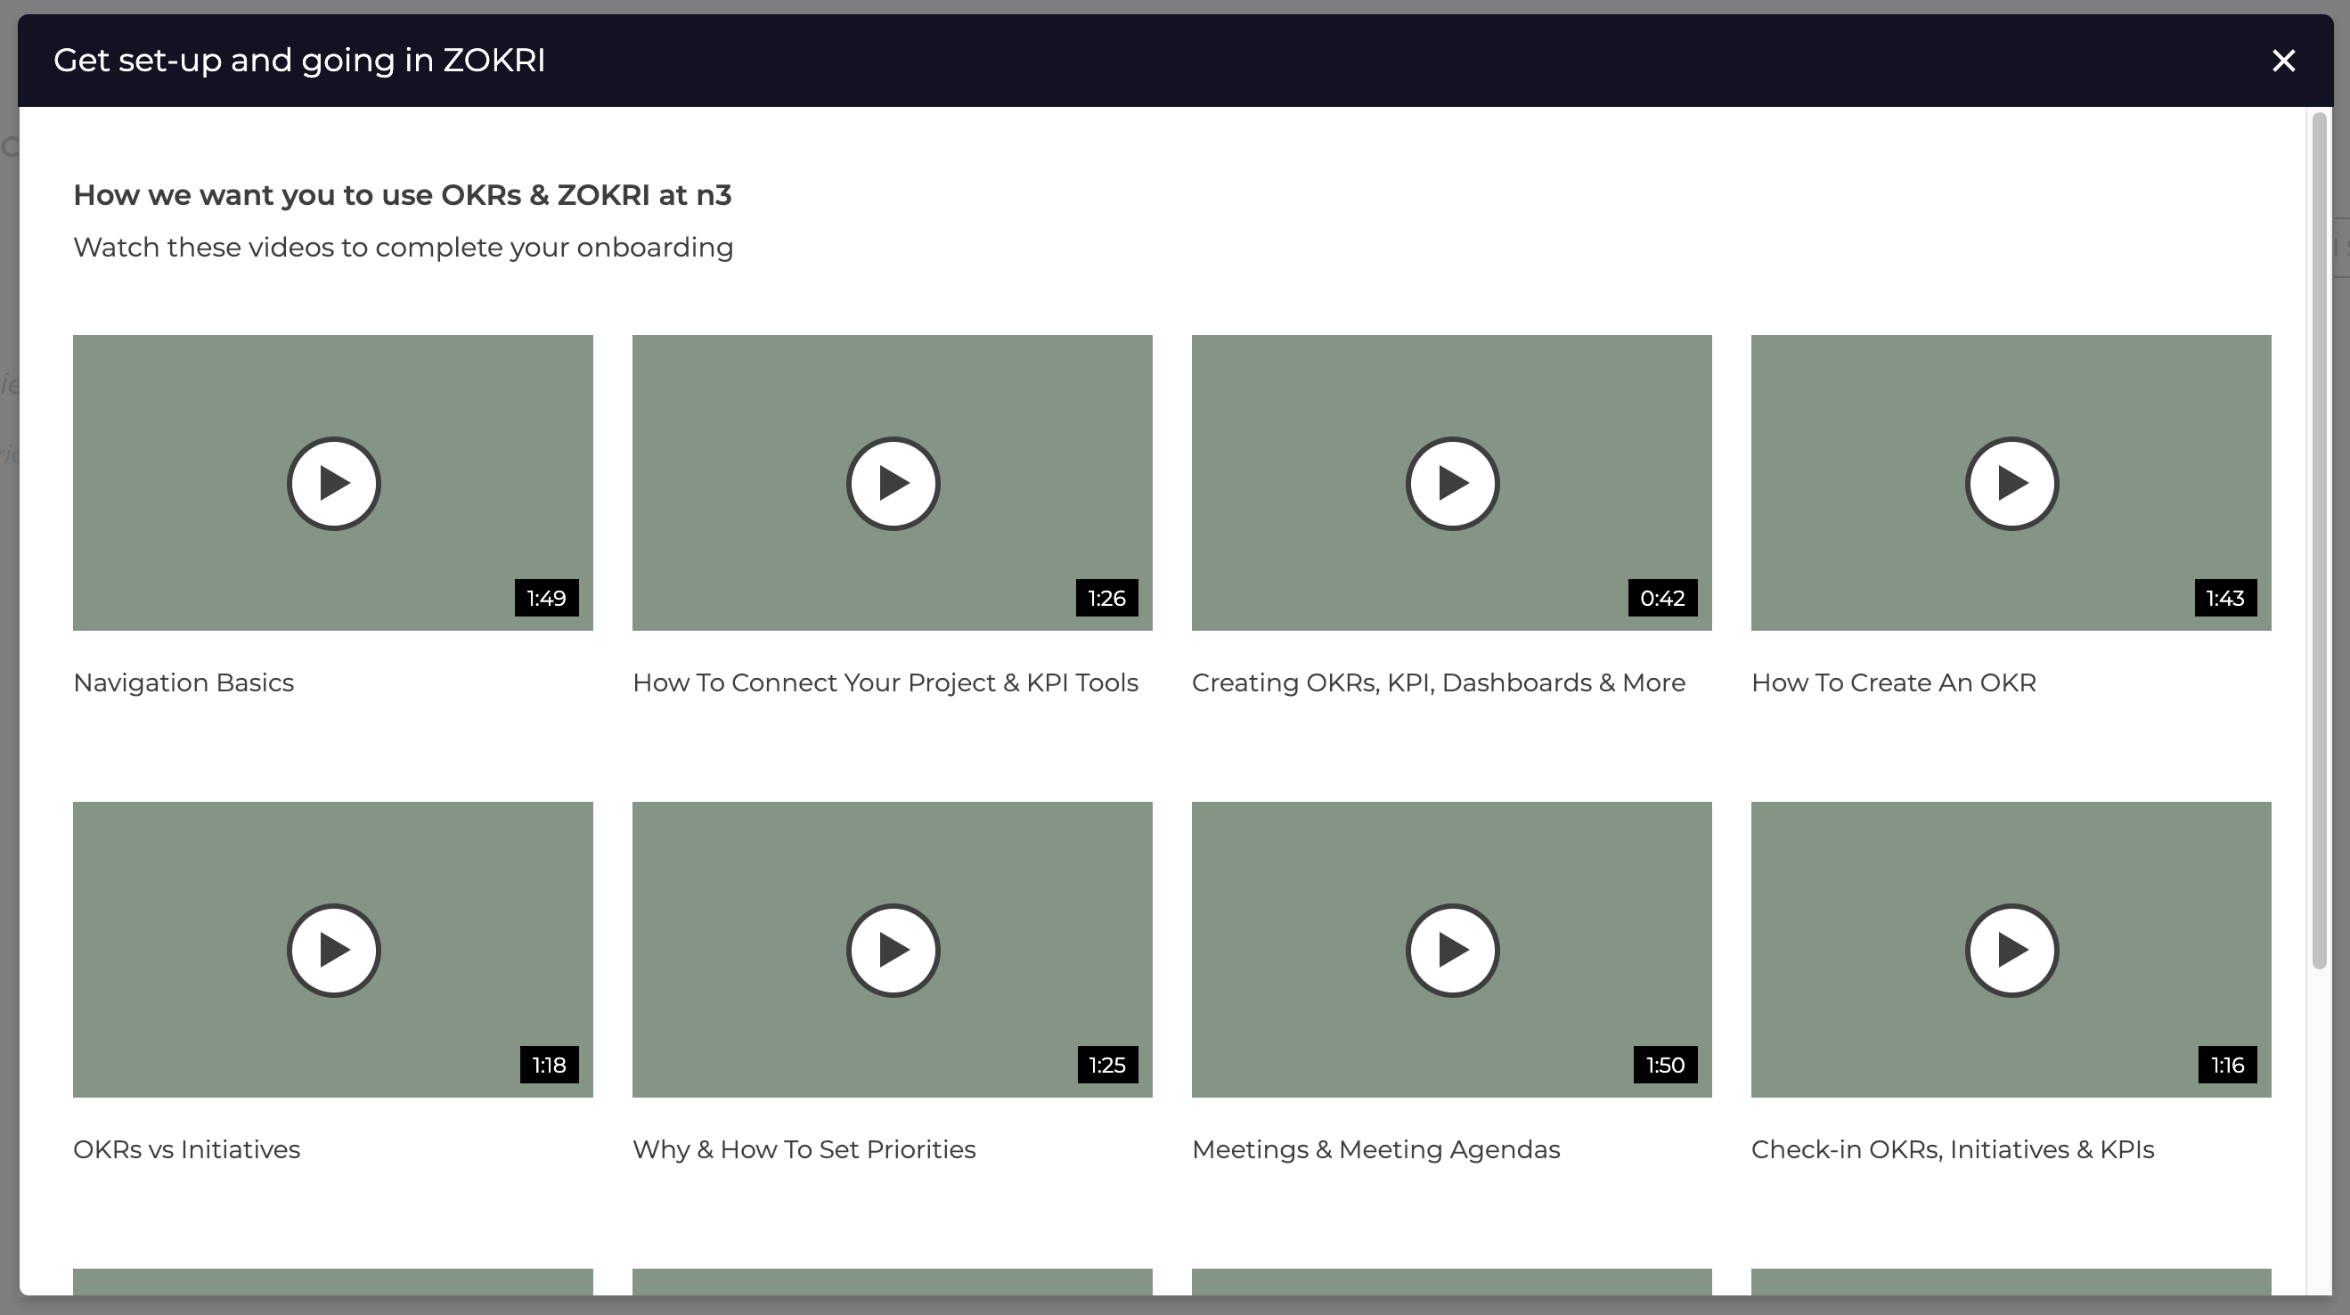Play Why & How To Set Priorities video
Screen dimensions: 2350x1315
coord(893,951)
